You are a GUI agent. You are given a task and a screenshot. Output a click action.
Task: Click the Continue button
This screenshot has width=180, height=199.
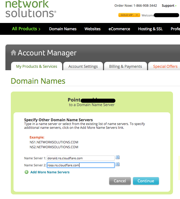146,181
